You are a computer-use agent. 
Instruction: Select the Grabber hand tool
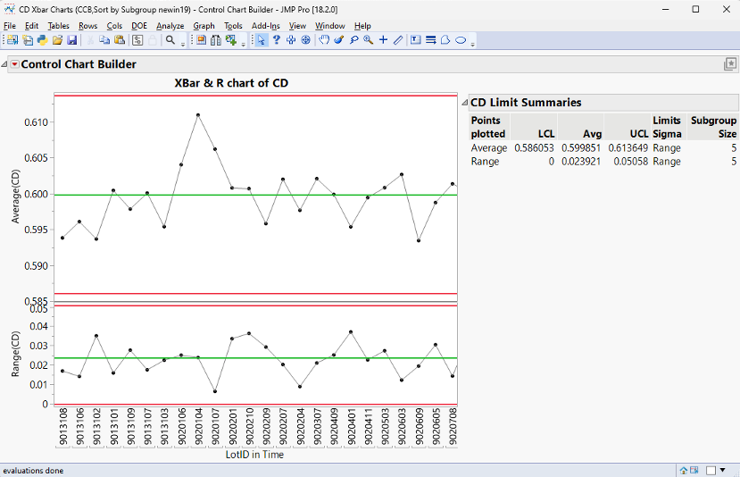click(x=324, y=40)
